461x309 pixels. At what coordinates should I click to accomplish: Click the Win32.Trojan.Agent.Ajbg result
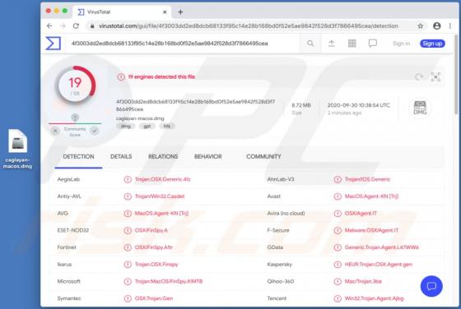(374, 298)
